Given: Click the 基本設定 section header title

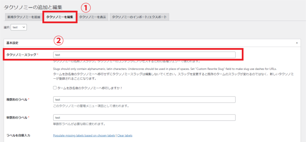Looking at the screenshot, I should point(13,43).
